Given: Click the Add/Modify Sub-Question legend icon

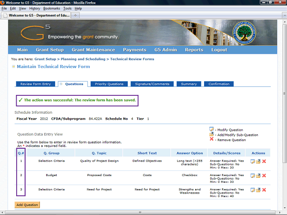Looking at the screenshot, I should [211, 134].
